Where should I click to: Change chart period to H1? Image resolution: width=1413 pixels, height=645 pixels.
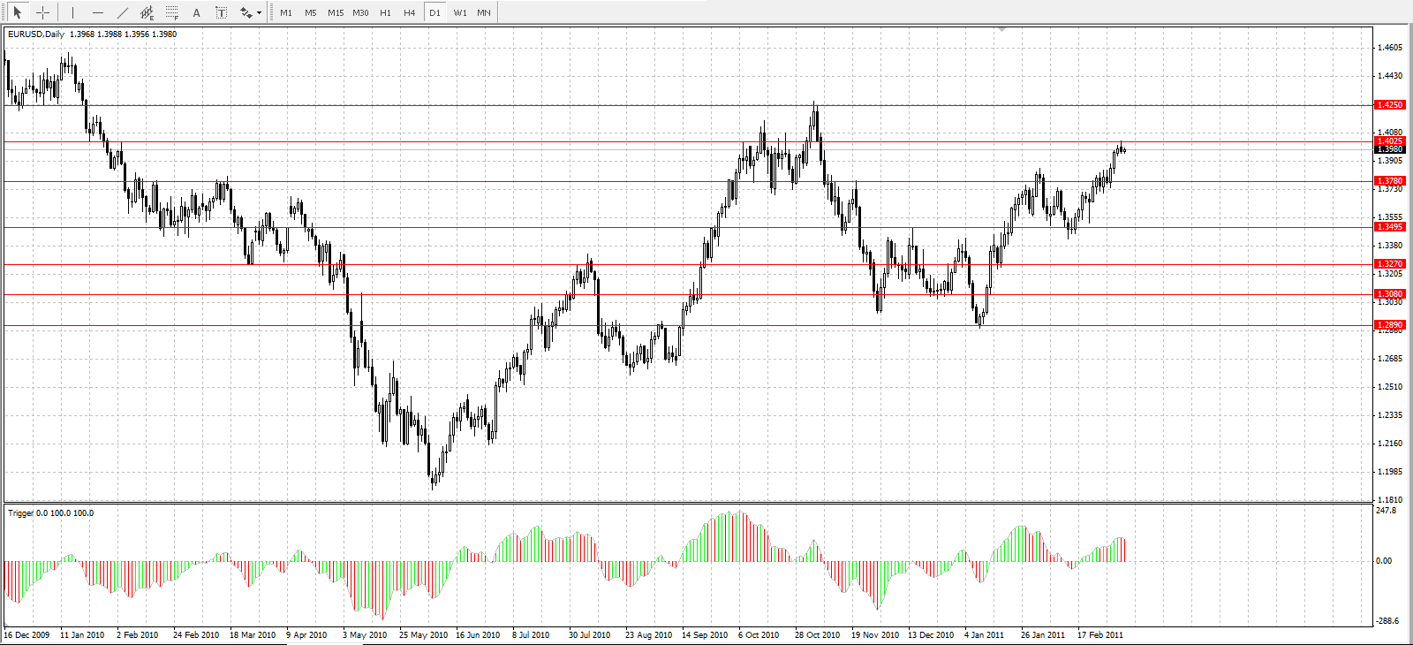pyautogui.click(x=385, y=13)
